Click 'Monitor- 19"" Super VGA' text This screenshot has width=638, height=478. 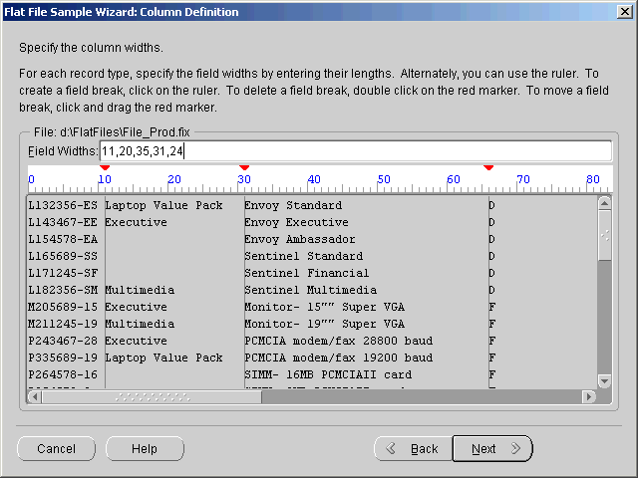pos(325,324)
